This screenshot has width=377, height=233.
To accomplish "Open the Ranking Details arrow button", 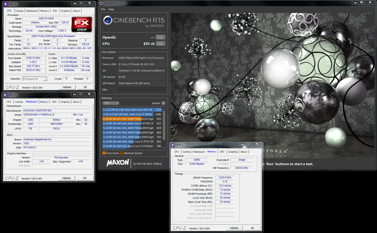I will coord(163,103).
